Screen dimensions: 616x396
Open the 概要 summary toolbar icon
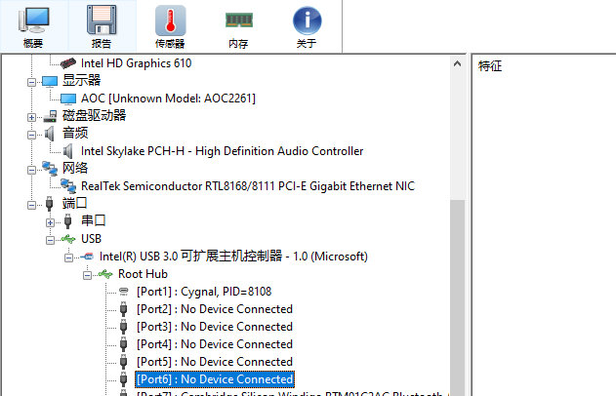point(33,26)
